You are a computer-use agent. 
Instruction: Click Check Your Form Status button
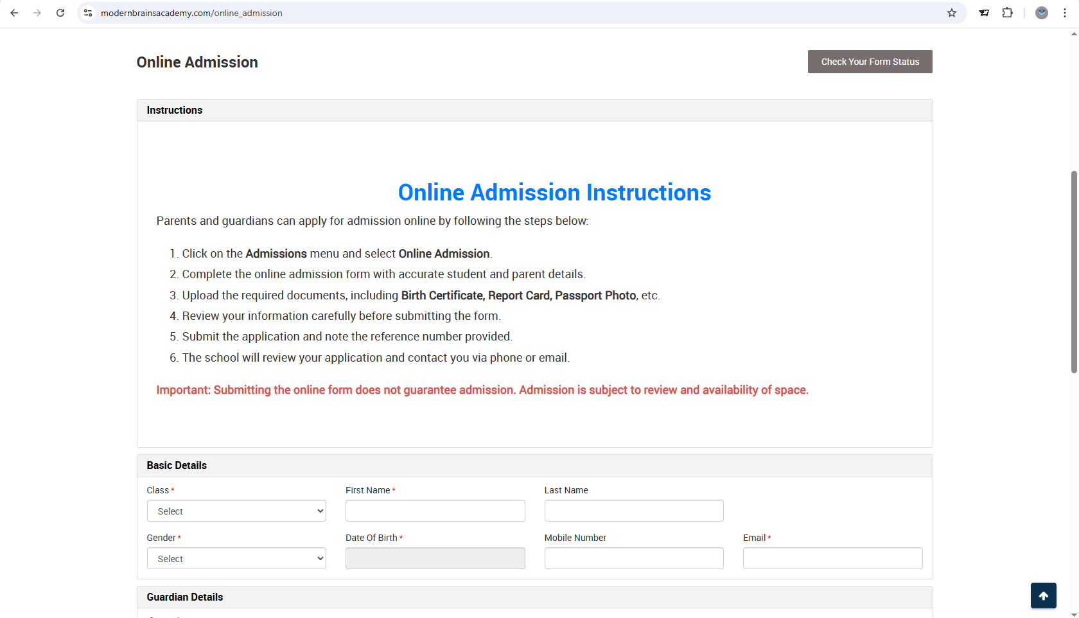coord(870,62)
